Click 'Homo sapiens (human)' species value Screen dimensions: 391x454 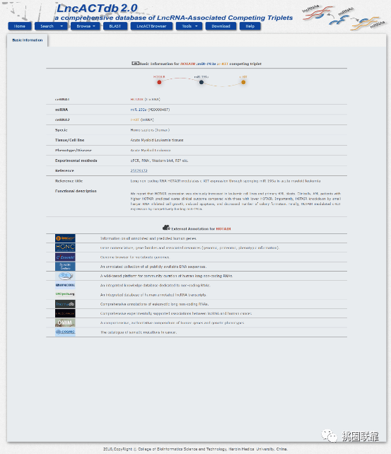click(150, 130)
